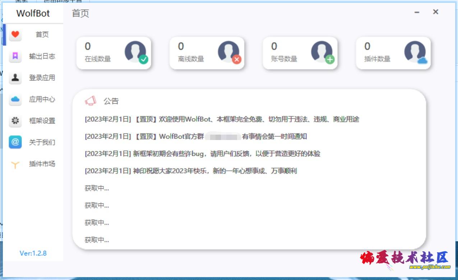
Task: Navigate to 插件市场 in sidebar
Action: coord(33,164)
